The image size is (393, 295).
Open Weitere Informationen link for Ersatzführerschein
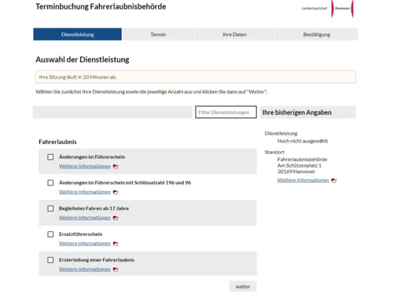coord(85,243)
